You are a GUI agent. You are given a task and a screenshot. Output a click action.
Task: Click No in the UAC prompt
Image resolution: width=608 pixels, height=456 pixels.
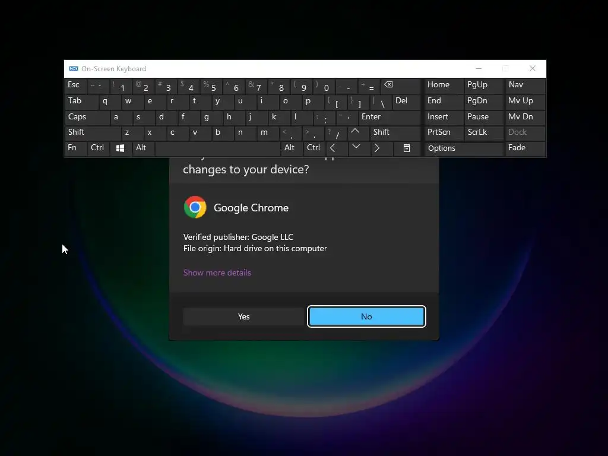tap(366, 316)
